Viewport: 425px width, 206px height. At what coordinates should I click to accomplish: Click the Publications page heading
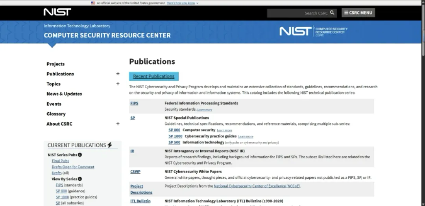(152, 61)
